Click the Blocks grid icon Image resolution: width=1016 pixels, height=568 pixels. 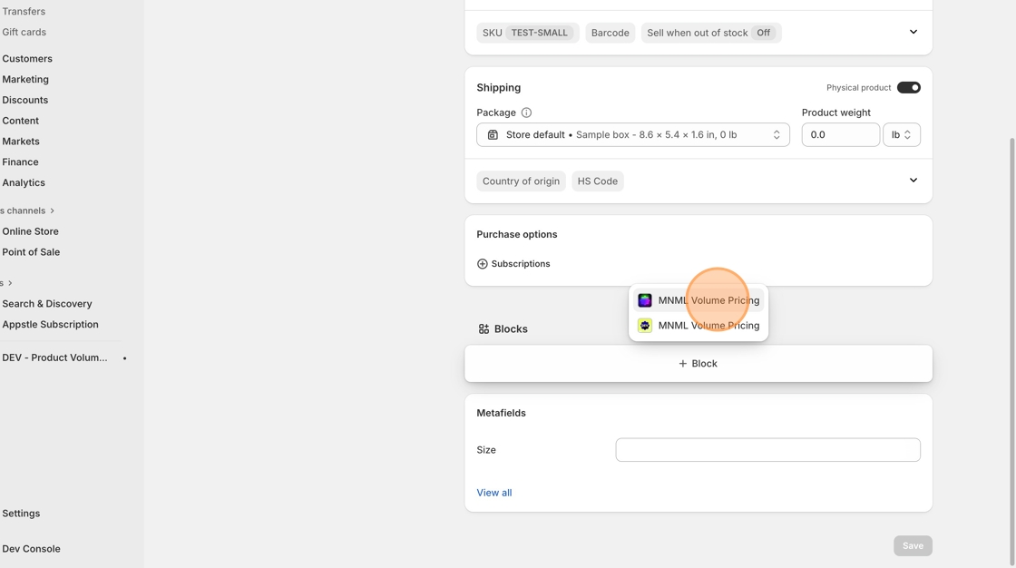point(484,329)
